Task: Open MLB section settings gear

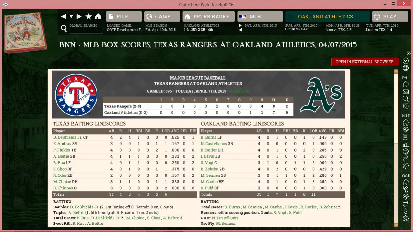Action: (406, 166)
